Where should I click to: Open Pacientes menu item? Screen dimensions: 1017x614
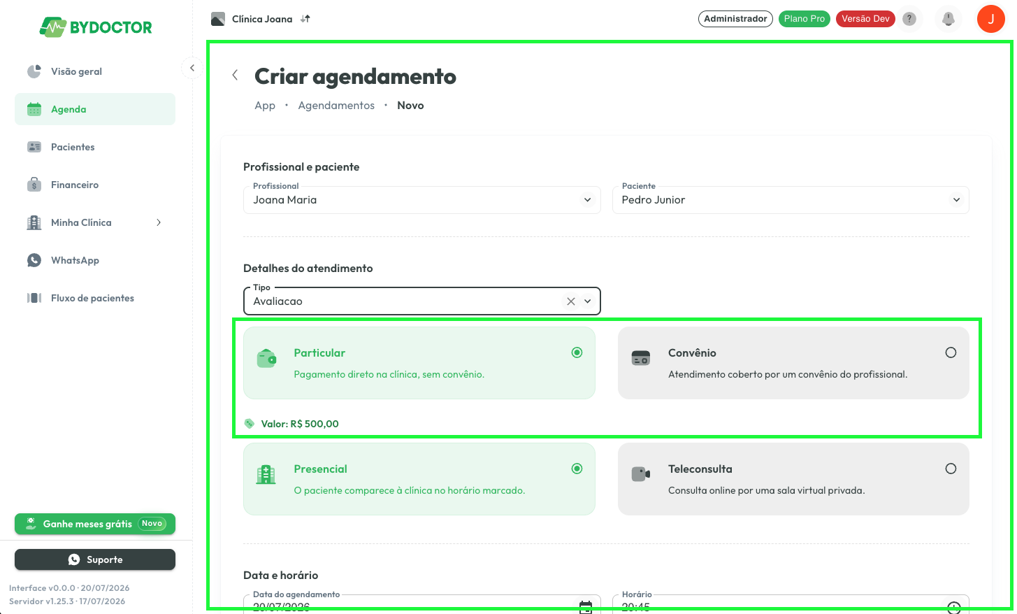pyautogui.click(x=95, y=147)
